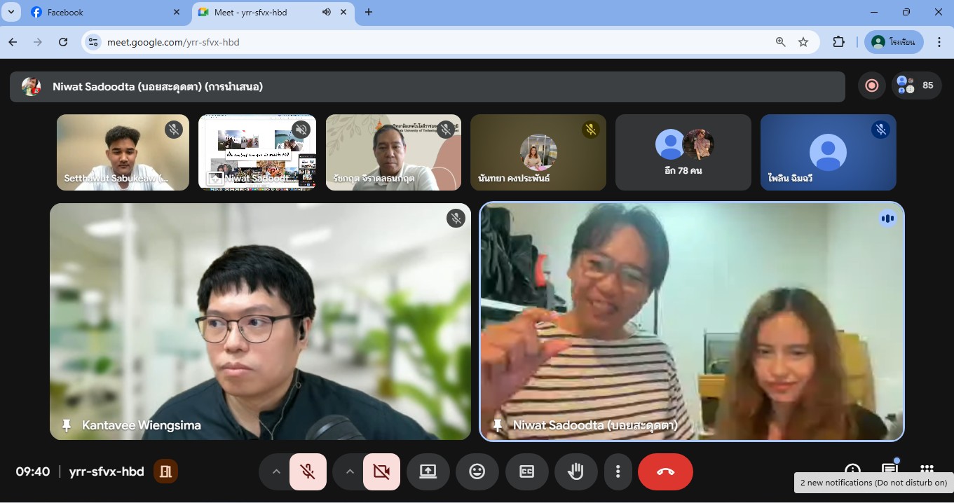Open the more options three-dot menu
954x503 pixels.
618,471
